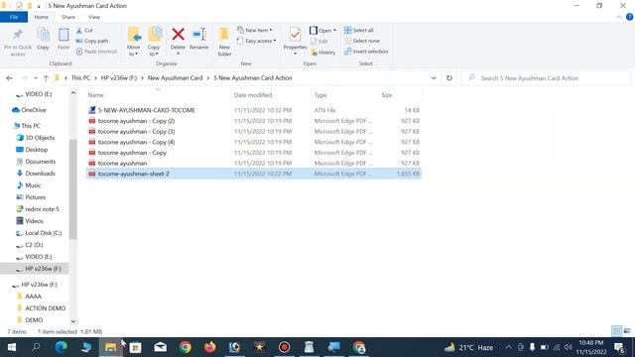Select tocome ayushman - Copy (4)
Viewport: 635px width, 357px height.
coord(254,142)
